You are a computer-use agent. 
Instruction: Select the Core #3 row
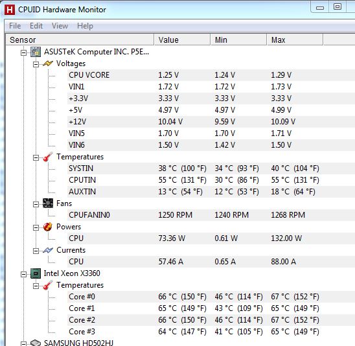211,332
